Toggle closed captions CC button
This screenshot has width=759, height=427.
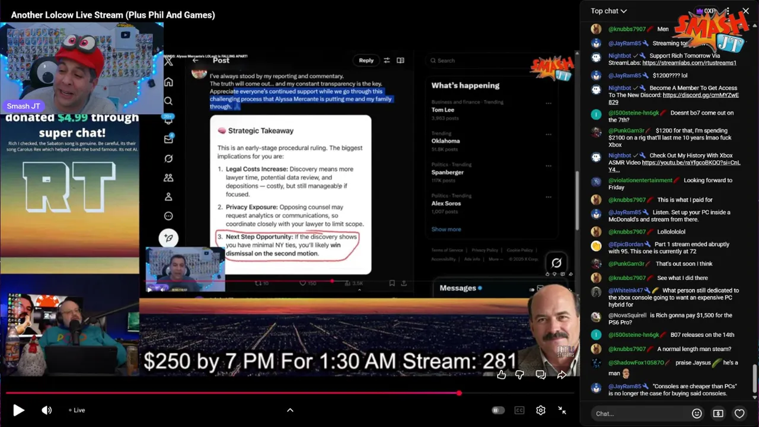pyautogui.click(x=519, y=410)
